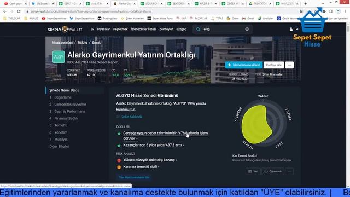Open Şirket Finansalları data source link

pos(273,74)
